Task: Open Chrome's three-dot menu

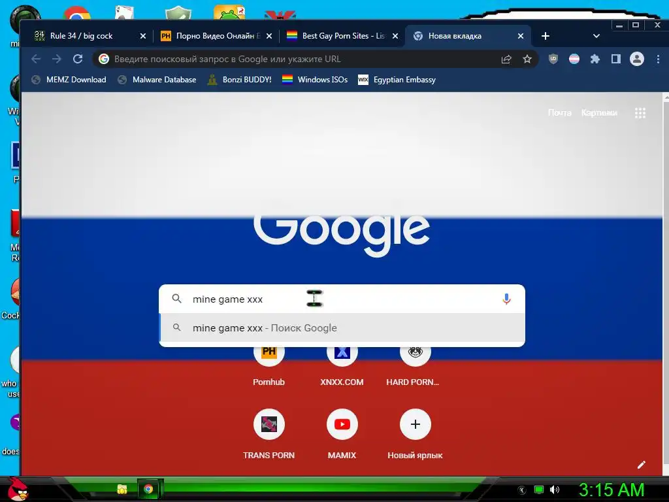Action: click(658, 59)
